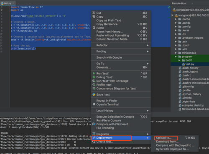
Task: Click the server icon beside wangcao@192.168.100.236
Action: point(174,10)
